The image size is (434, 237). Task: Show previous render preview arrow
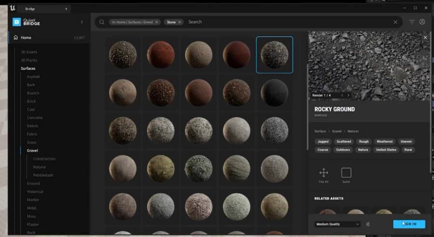coord(342,95)
